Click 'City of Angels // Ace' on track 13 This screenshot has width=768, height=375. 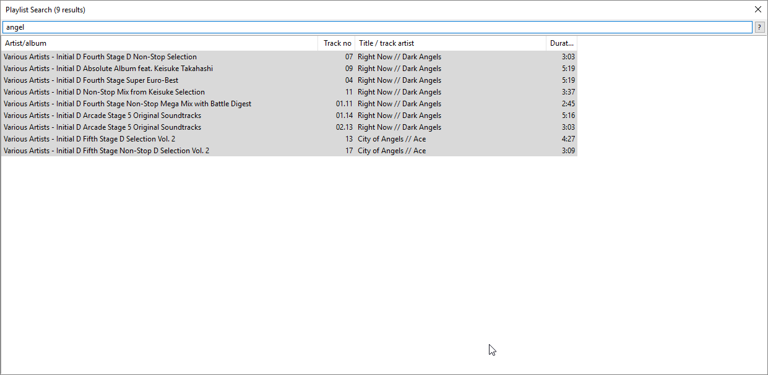click(392, 139)
